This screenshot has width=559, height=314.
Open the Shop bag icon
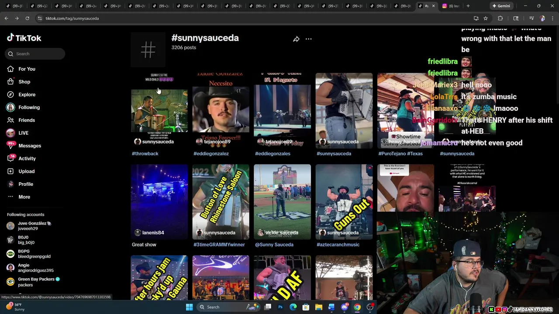[x=10, y=82]
